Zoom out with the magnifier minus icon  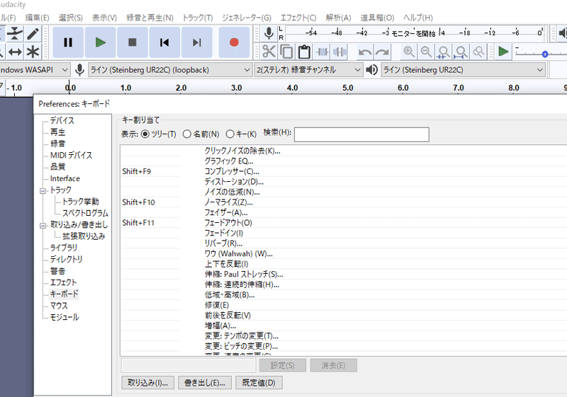426,52
